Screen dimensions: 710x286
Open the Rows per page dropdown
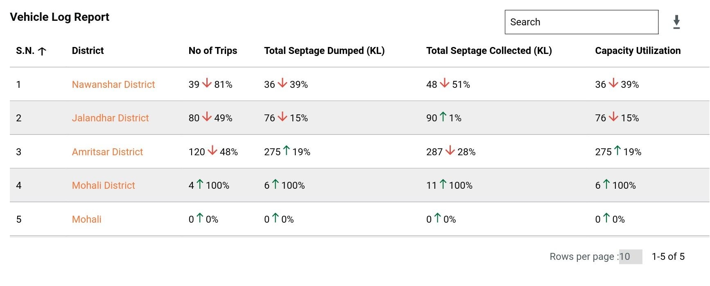click(x=630, y=257)
